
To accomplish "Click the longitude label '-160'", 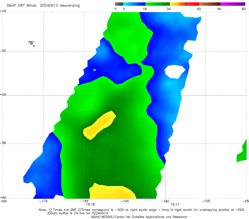I will [165, 201].
